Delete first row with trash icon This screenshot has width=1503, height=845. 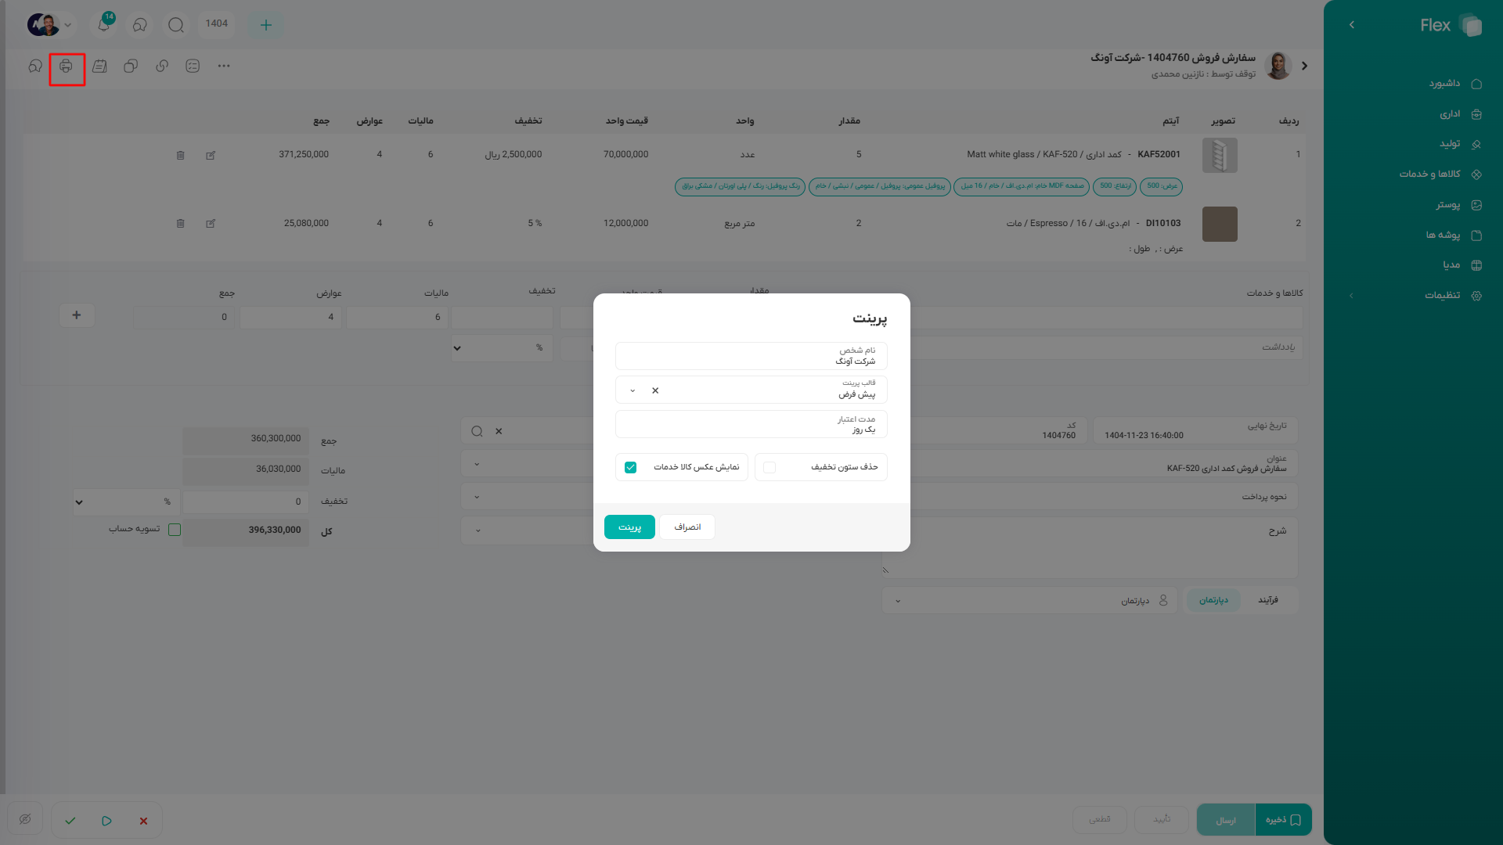pos(181,156)
